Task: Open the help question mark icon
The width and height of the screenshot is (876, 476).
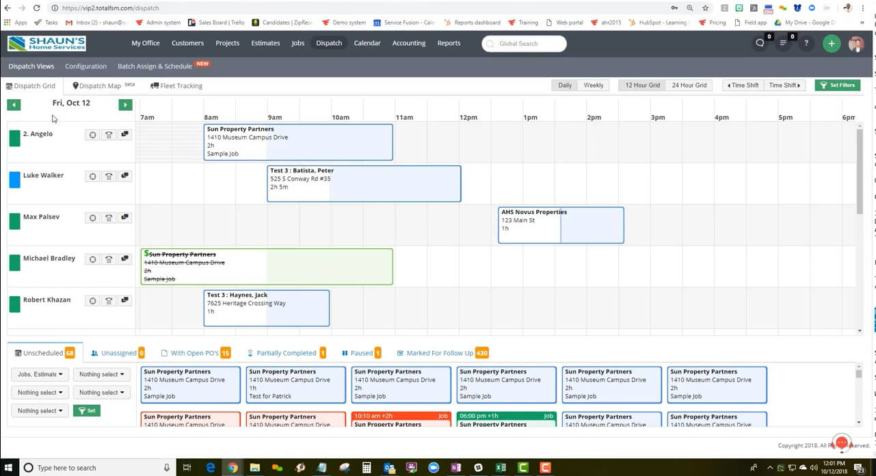Action: (806, 43)
